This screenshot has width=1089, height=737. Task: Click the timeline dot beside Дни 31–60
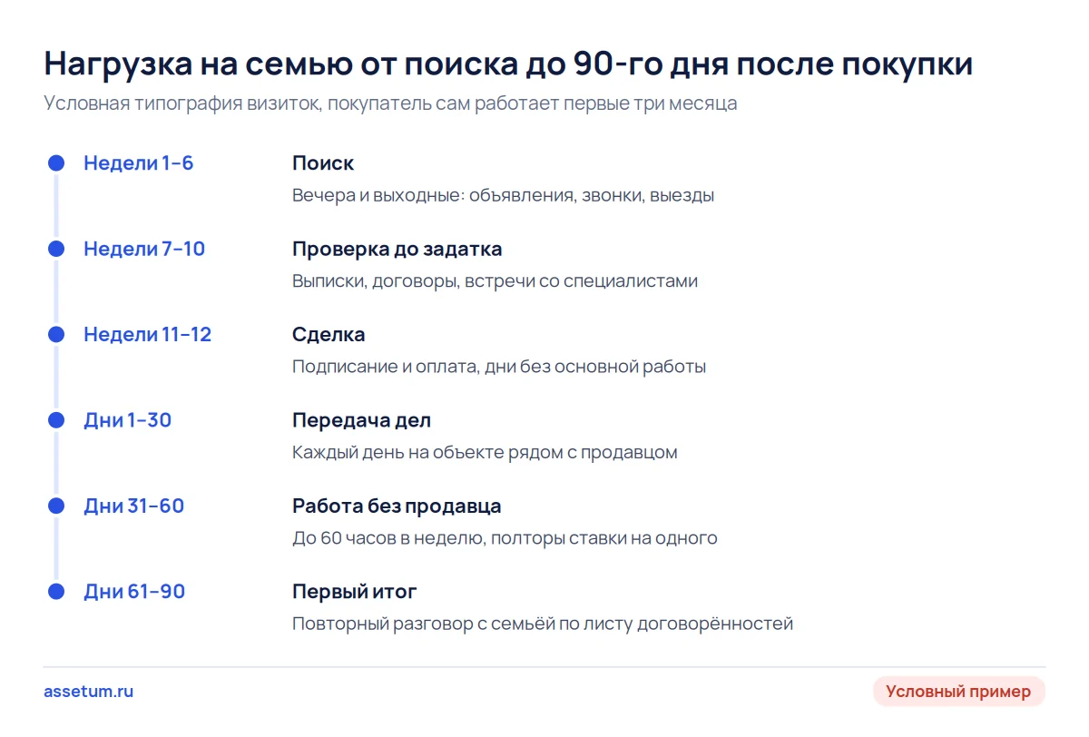[56, 506]
